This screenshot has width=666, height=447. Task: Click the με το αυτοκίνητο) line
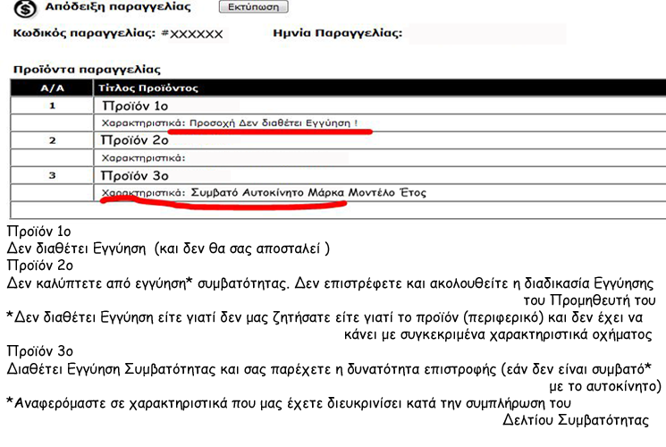[x=605, y=386]
